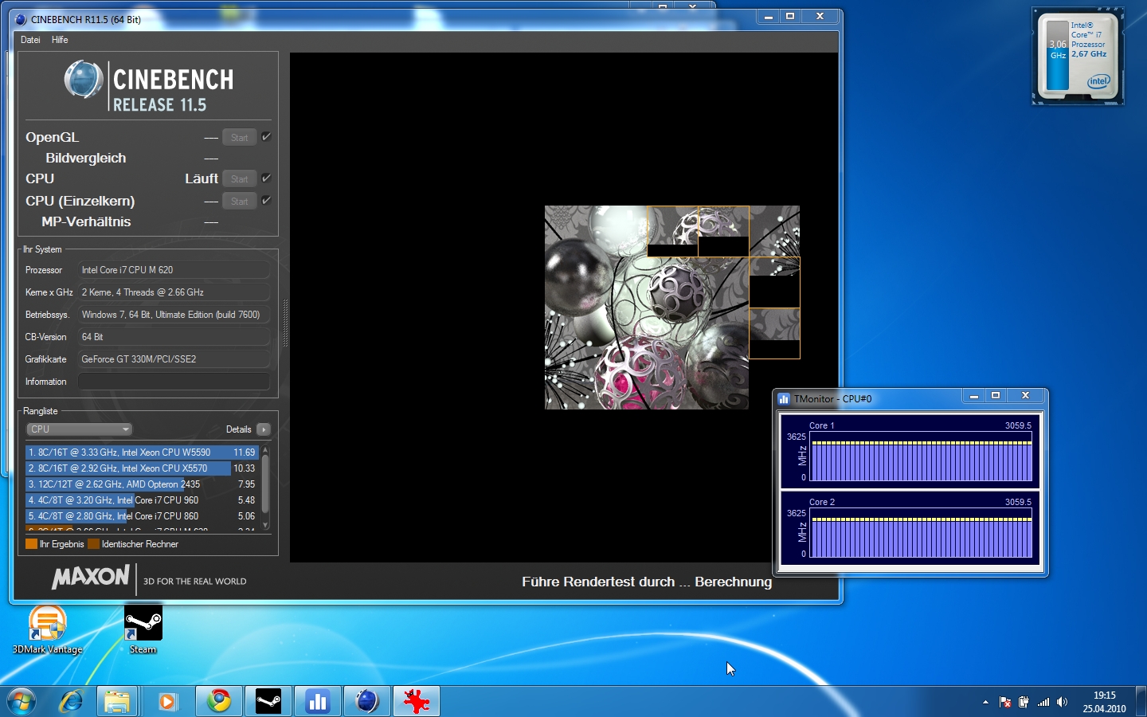Toggle the CPU test checkbox

coord(266,178)
